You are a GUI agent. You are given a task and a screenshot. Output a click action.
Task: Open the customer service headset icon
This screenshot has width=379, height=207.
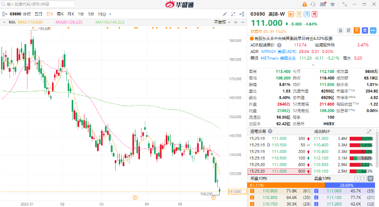[313, 5]
